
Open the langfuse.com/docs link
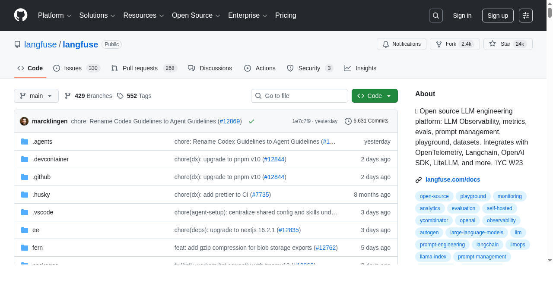pyautogui.click(x=452, y=179)
